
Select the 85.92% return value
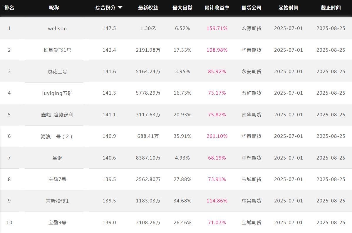[x=217, y=71]
